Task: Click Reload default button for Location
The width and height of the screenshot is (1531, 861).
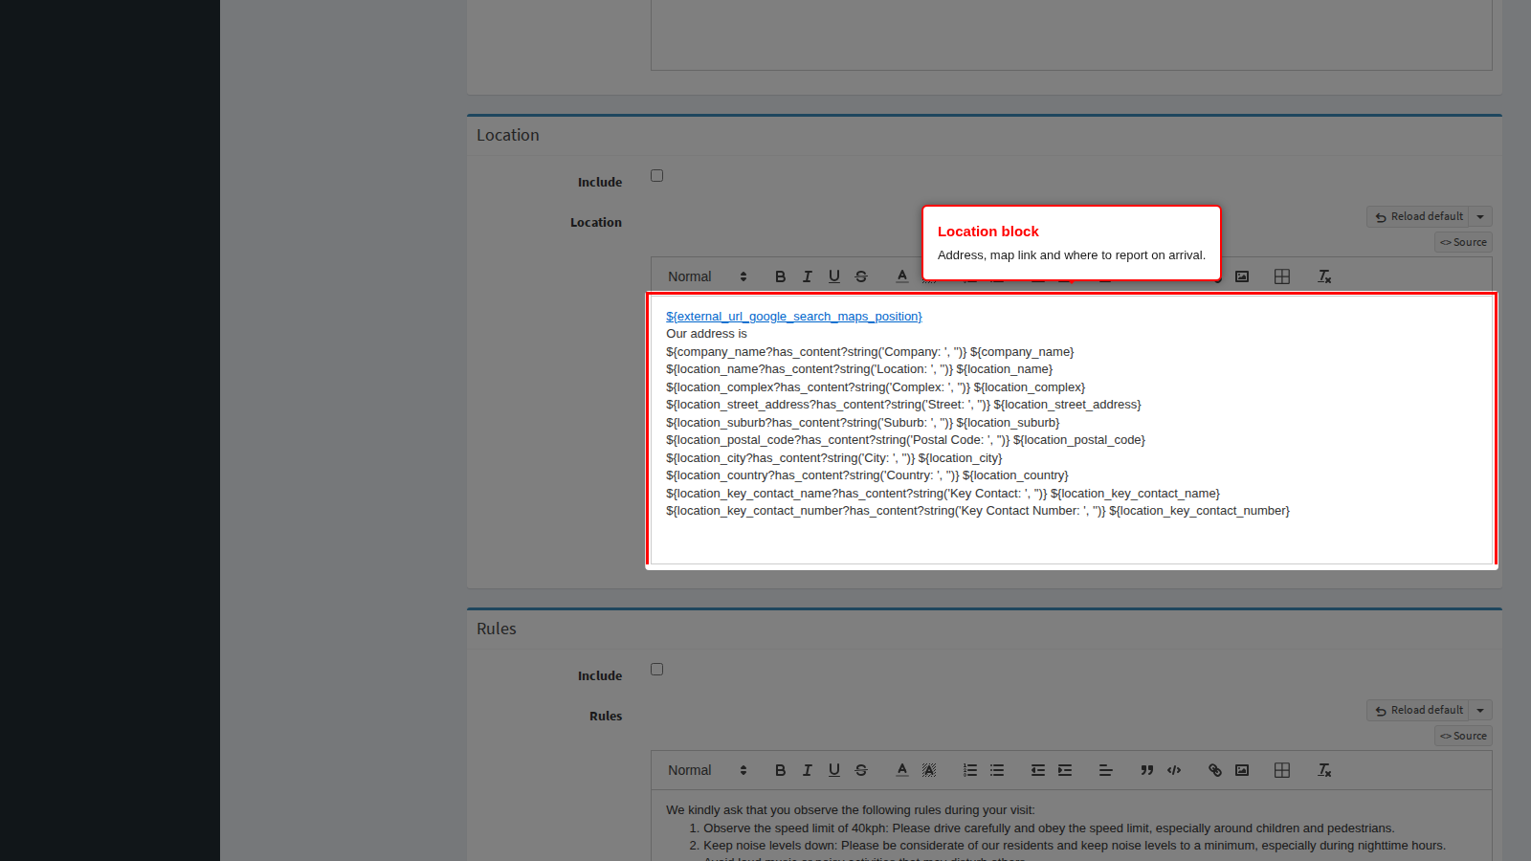Action: point(1418,217)
